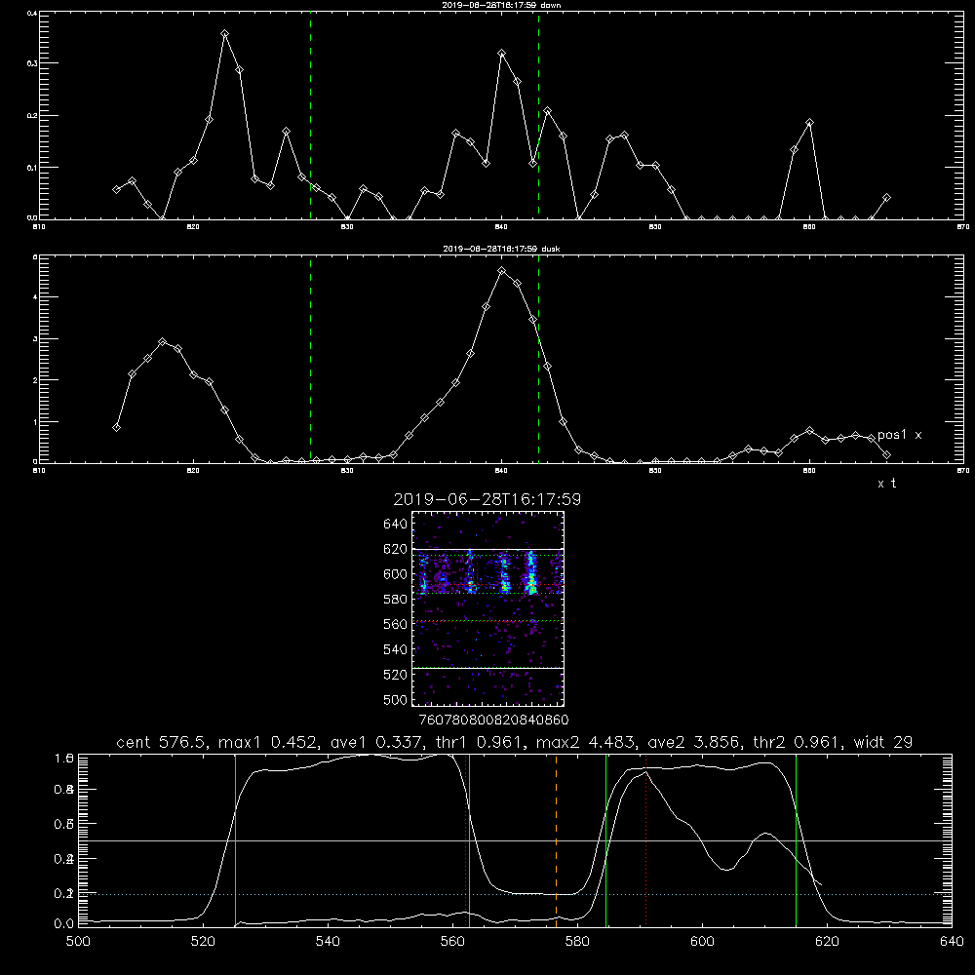Click the last diamond point at 865 in dawn plot
This screenshot has width=975, height=975.
click(886, 198)
